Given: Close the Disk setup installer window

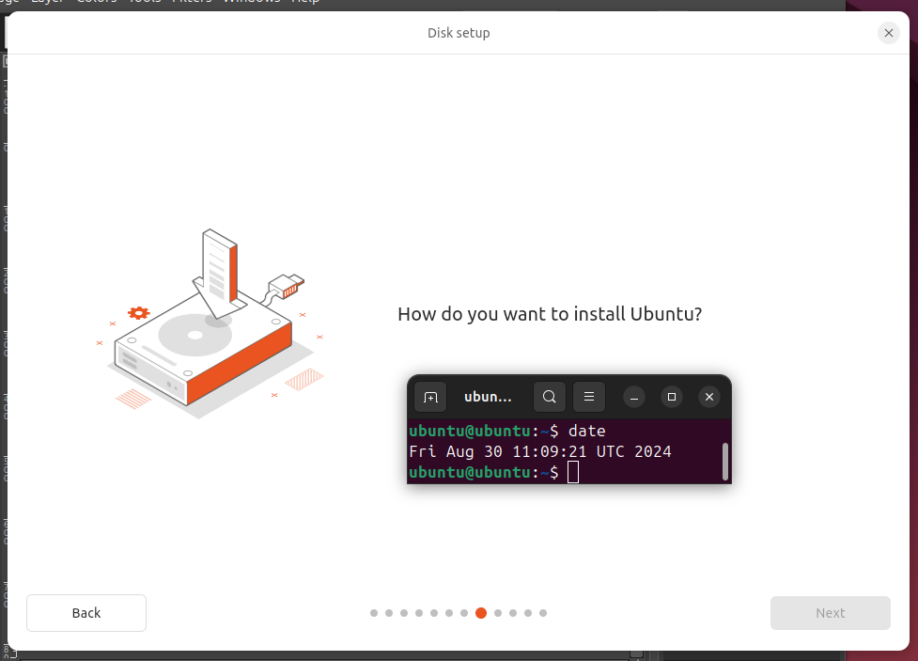Looking at the screenshot, I should (888, 33).
